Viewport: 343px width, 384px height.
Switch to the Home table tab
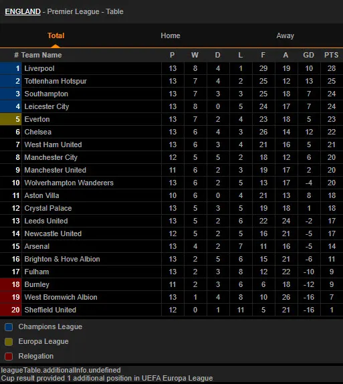pos(170,35)
